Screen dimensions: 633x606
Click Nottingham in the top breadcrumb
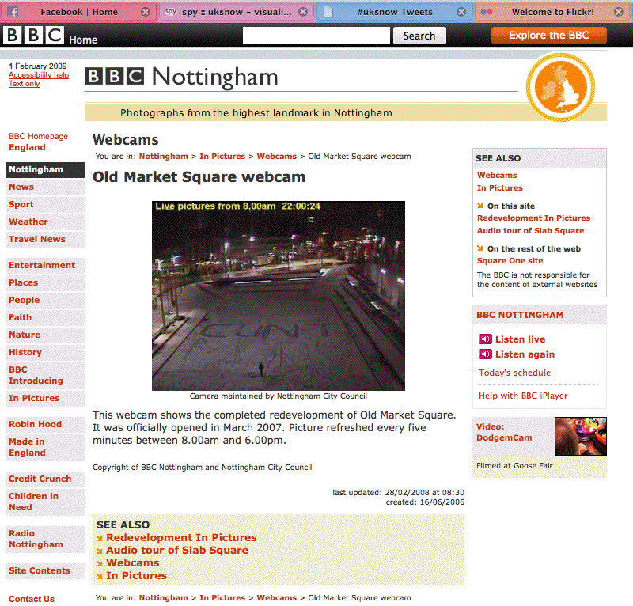tap(164, 156)
